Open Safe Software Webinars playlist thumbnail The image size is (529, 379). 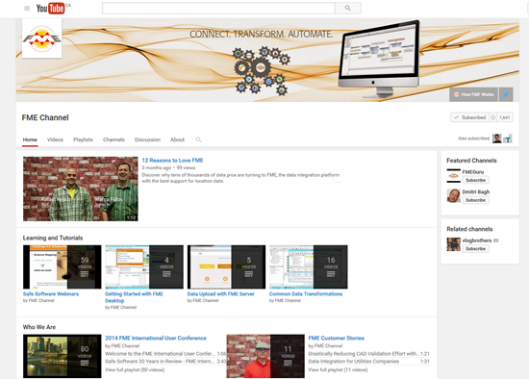(x=63, y=267)
